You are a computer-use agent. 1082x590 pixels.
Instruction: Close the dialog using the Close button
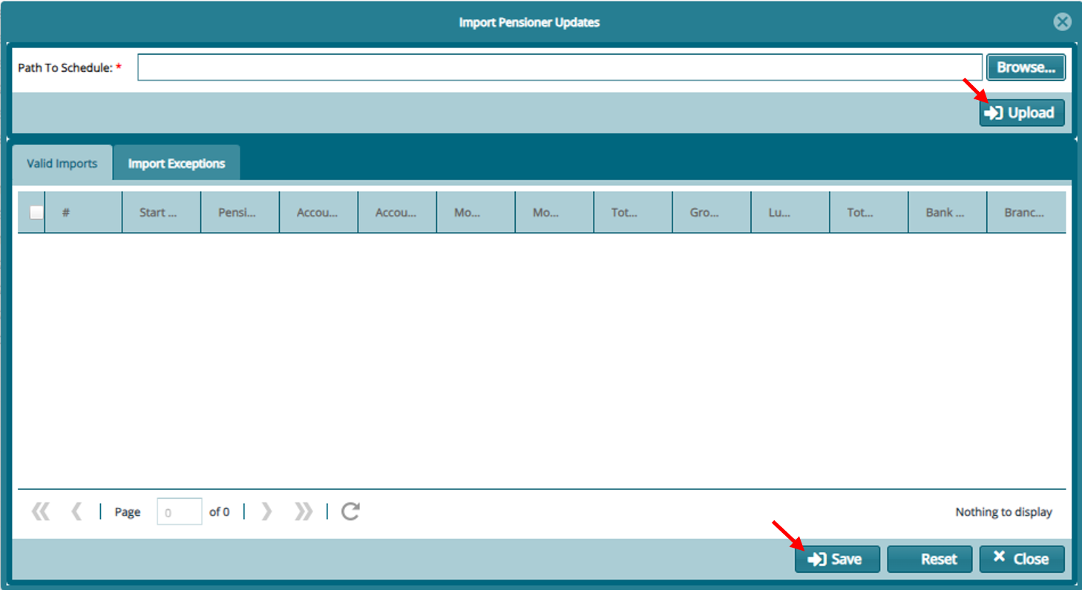1021,560
